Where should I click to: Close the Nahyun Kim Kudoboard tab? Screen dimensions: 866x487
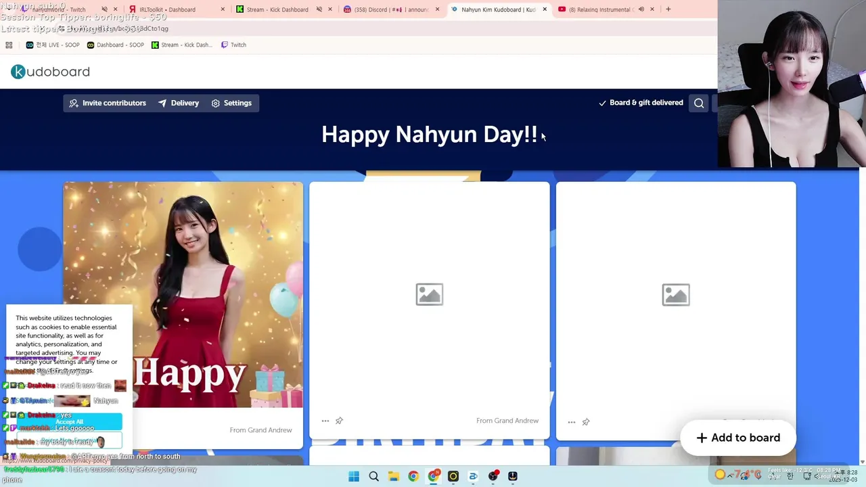[x=545, y=9]
